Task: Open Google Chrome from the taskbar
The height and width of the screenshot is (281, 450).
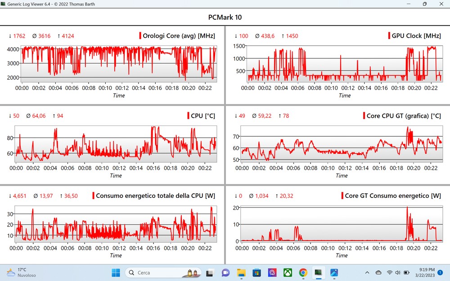Action: (x=303, y=272)
